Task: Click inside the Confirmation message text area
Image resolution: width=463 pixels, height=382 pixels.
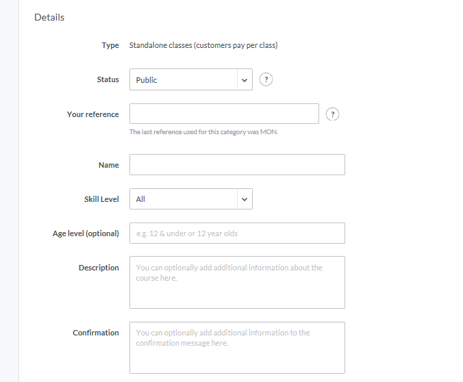Action: coord(237,347)
